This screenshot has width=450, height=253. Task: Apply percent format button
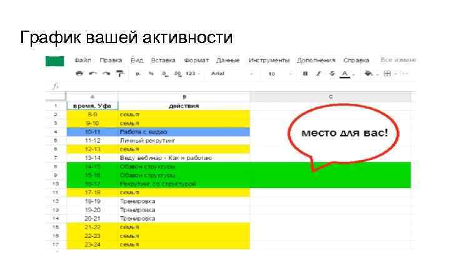pos(151,74)
